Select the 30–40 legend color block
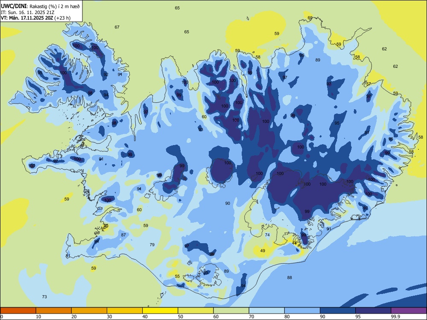The height and width of the screenshot is (320, 427). click(x=125, y=311)
